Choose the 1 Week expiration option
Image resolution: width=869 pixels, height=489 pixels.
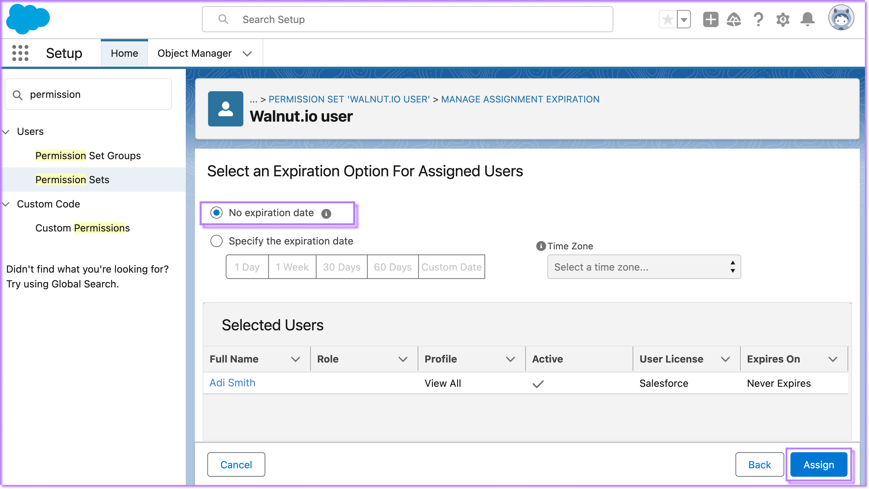coord(292,267)
